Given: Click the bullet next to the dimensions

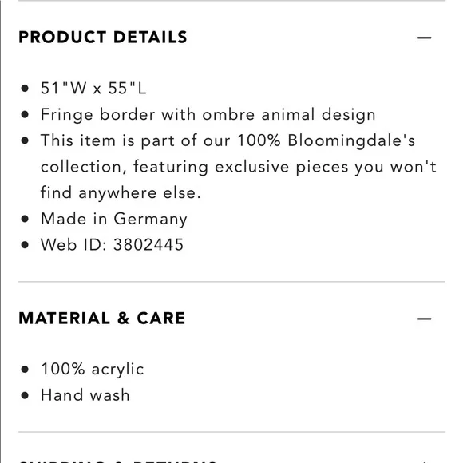Looking at the screenshot, I should 25,89.
